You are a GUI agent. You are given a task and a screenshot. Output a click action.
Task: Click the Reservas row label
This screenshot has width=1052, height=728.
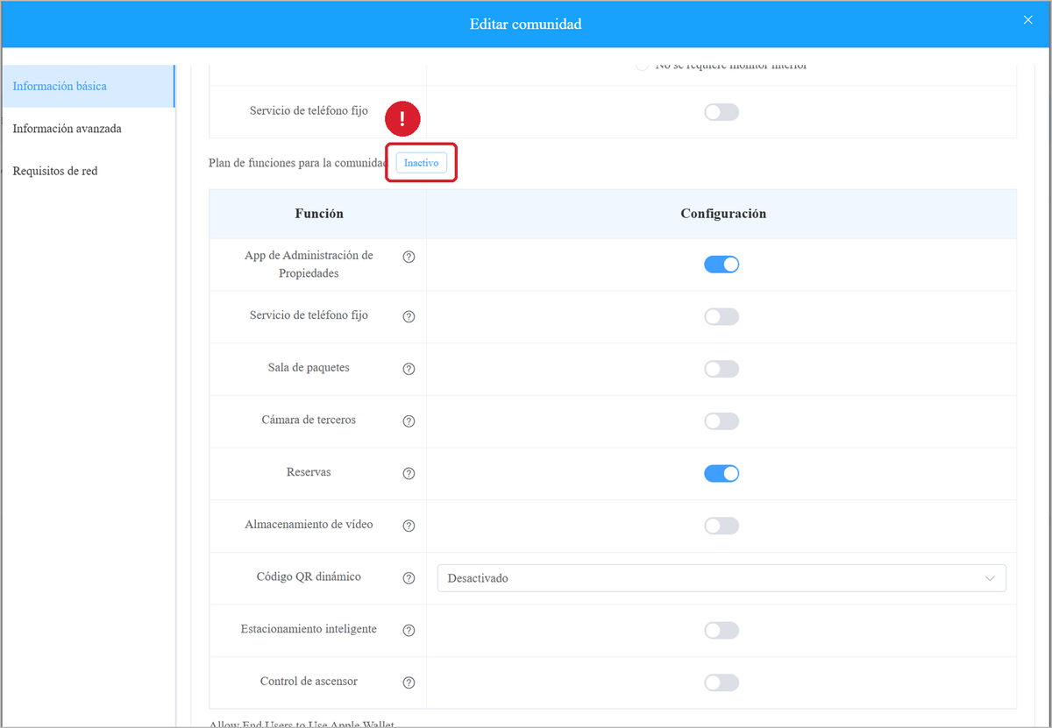pos(309,472)
